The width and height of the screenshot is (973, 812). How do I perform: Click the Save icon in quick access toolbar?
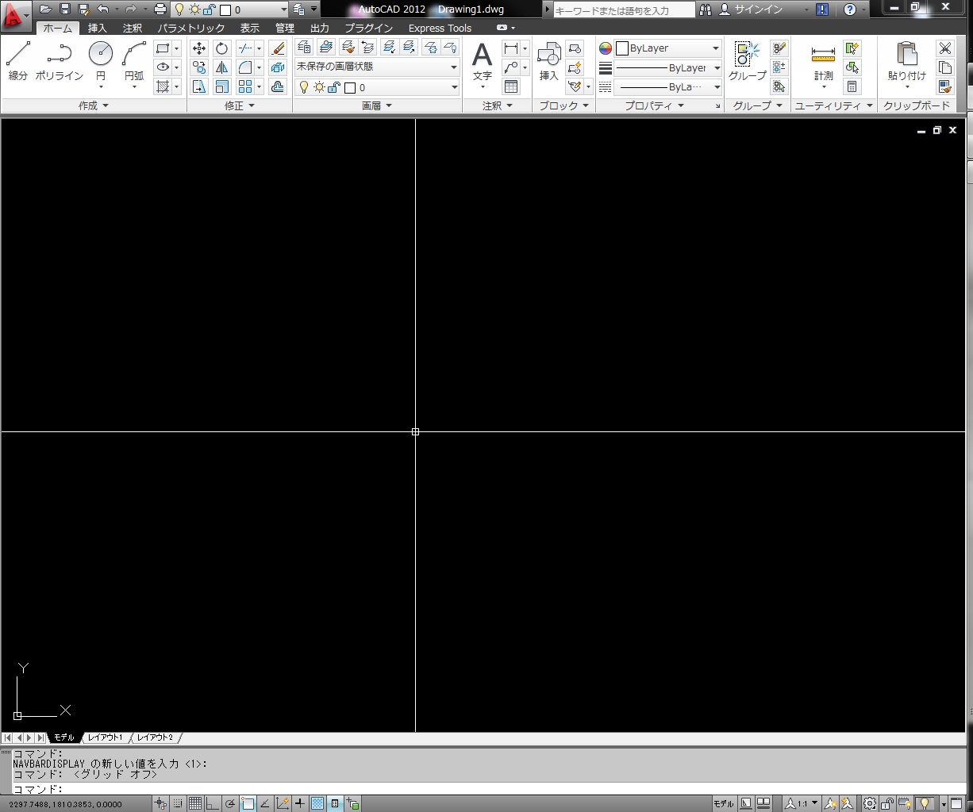pyautogui.click(x=65, y=10)
